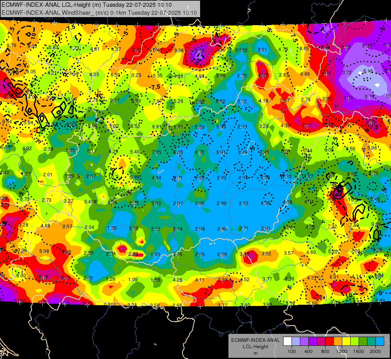Click the wind shear value 1.09
391x359 pixels.
click(x=133, y=280)
